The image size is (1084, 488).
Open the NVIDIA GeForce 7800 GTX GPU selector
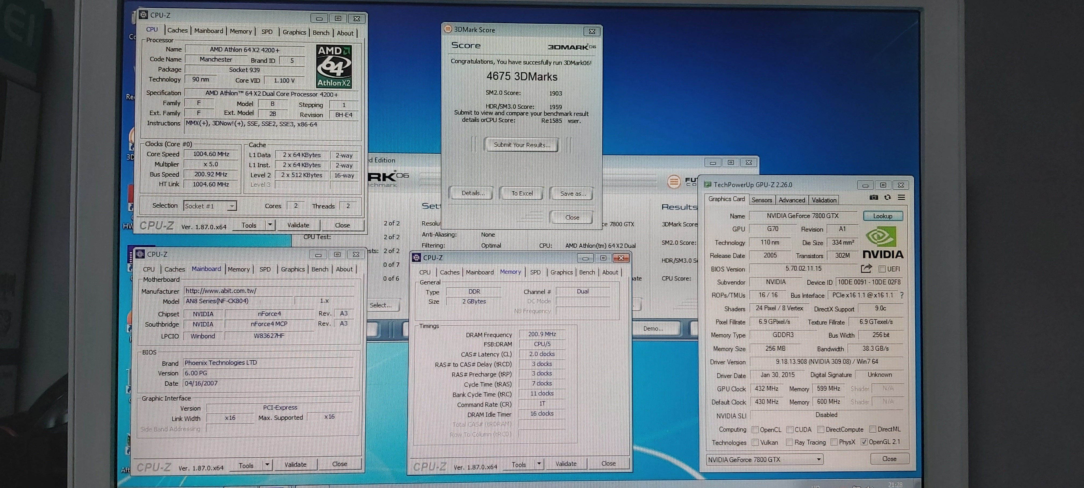tap(764, 460)
